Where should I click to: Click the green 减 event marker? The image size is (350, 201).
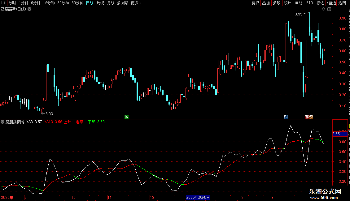coord(127,117)
